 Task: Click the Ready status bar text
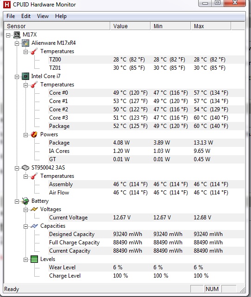point(12,289)
